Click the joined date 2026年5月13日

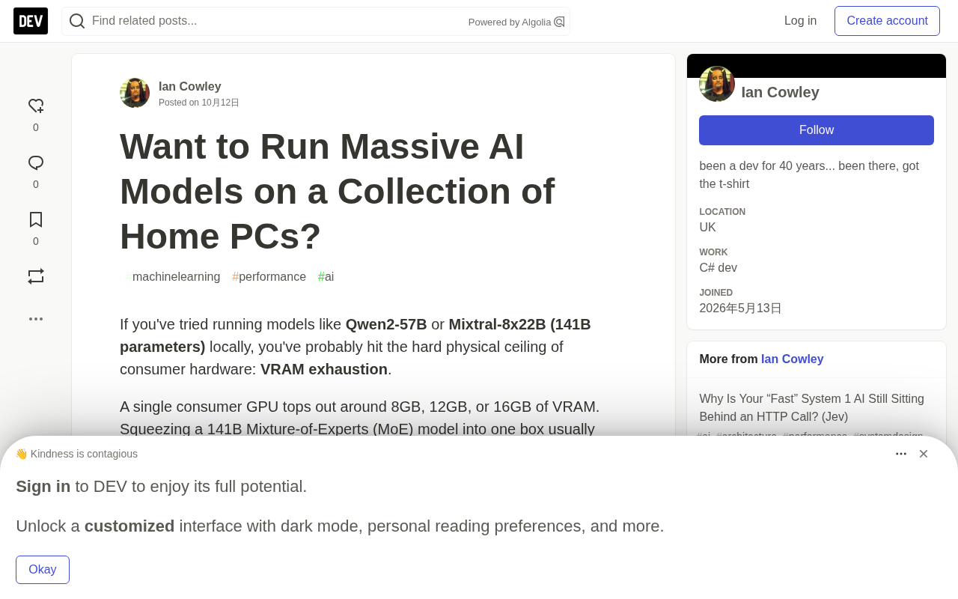pos(740,308)
